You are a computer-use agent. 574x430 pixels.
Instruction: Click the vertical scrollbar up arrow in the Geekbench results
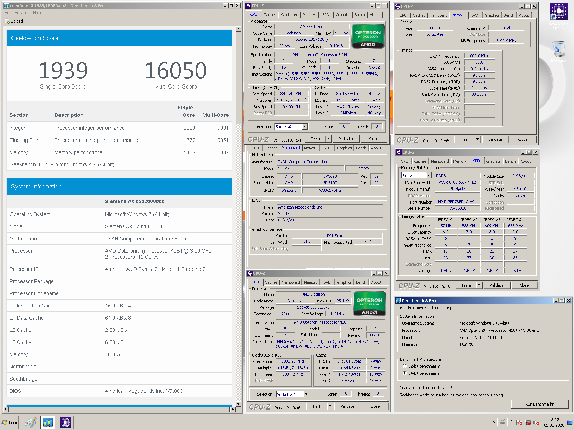pos(238,29)
